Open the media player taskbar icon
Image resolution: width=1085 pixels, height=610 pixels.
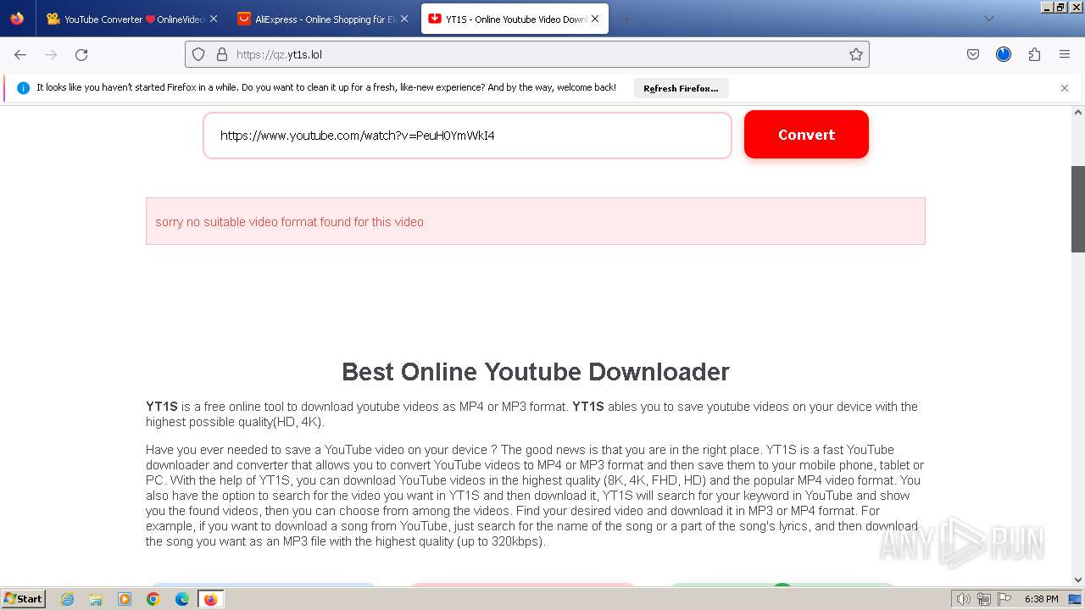coord(125,599)
